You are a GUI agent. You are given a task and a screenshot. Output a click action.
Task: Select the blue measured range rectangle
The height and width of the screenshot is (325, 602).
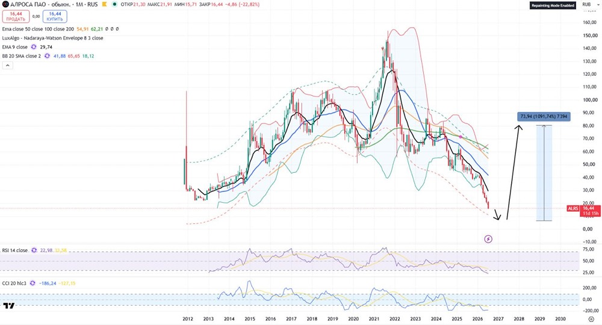544,173
